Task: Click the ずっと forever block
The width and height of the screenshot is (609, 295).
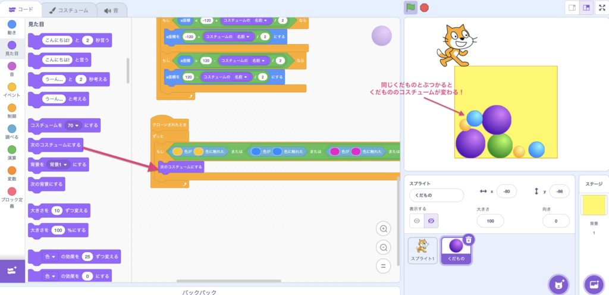Action: coord(169,137)
